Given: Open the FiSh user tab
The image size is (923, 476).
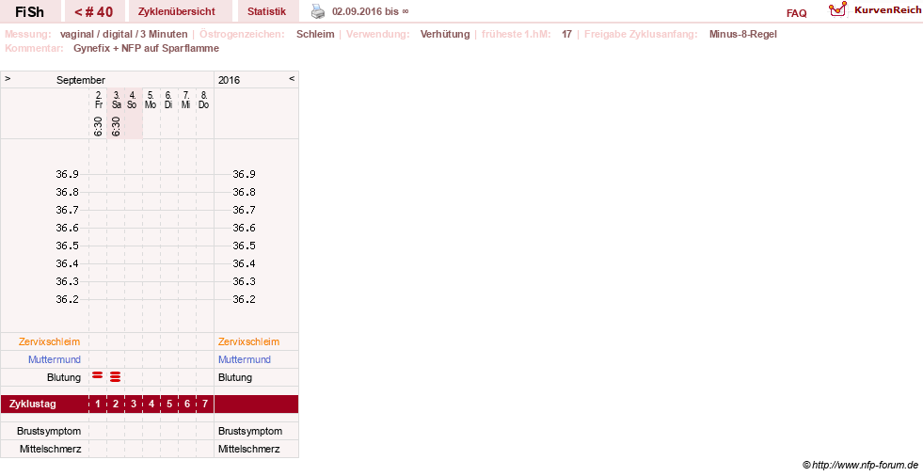Looking at the screenshot, I should click(29, 11).
